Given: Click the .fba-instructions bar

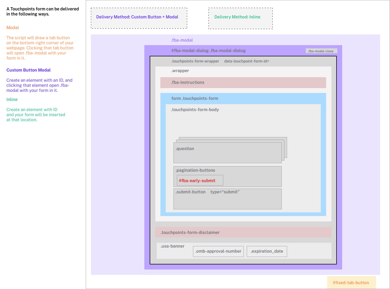Looking at the screenshot, I should 243,83.
